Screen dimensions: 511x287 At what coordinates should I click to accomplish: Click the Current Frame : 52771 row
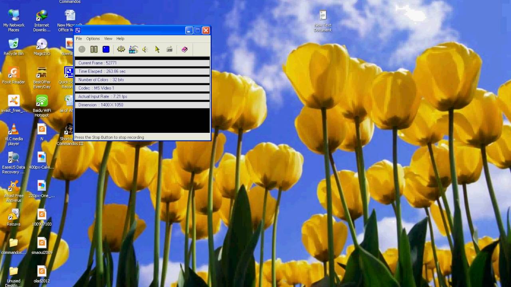(x=142, y=63)
